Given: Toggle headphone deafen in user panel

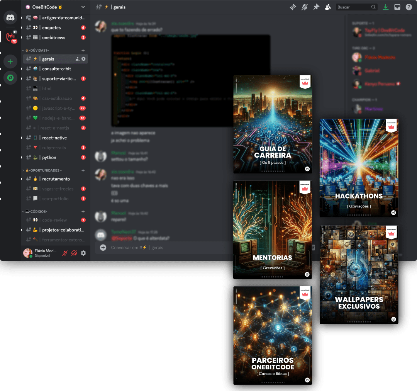Looking at the screenshot, I should point(74,253).
